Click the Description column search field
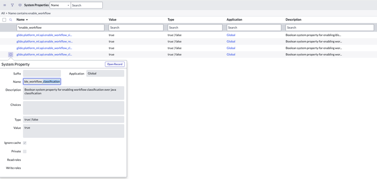Viewport: 377px width, 179px height. coord(329,27)
